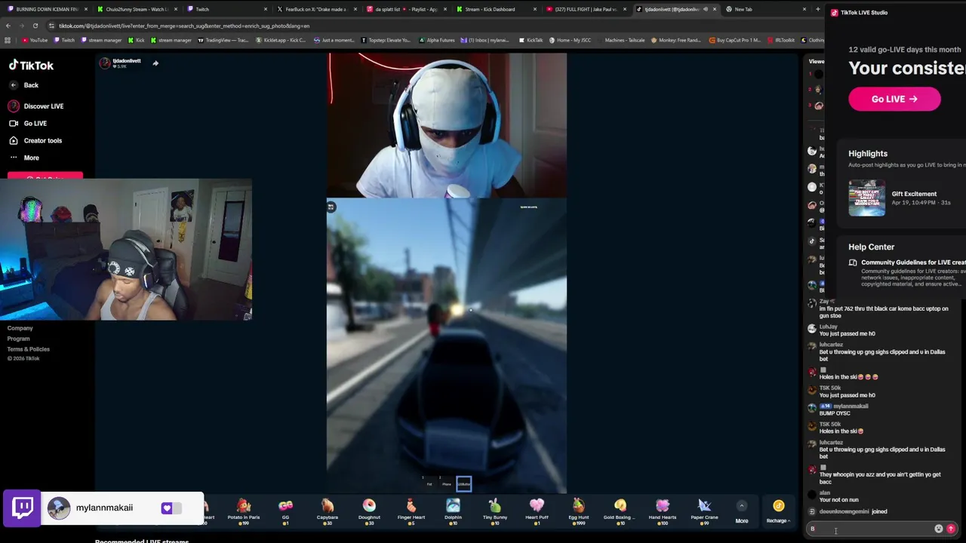Switch to Stream - Kick Dashboard tab
Screen dimensions: 966x543
point(494,9)
